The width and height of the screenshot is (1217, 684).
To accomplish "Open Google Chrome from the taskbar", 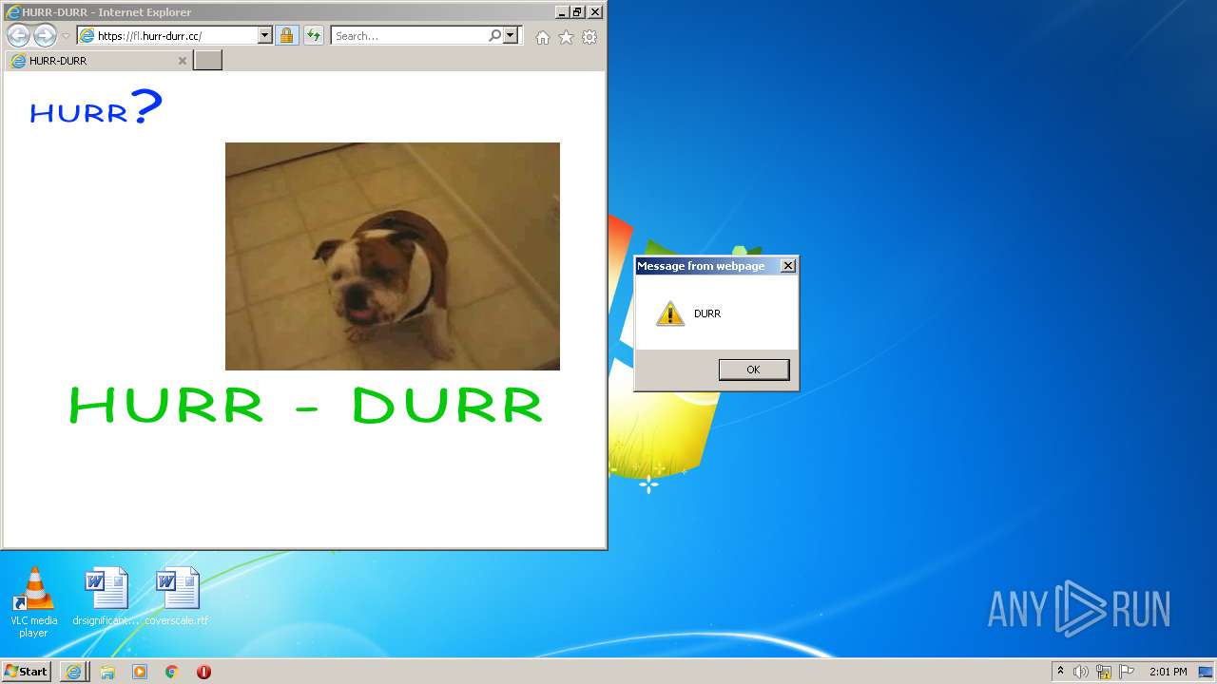I will tap(172, 672).
